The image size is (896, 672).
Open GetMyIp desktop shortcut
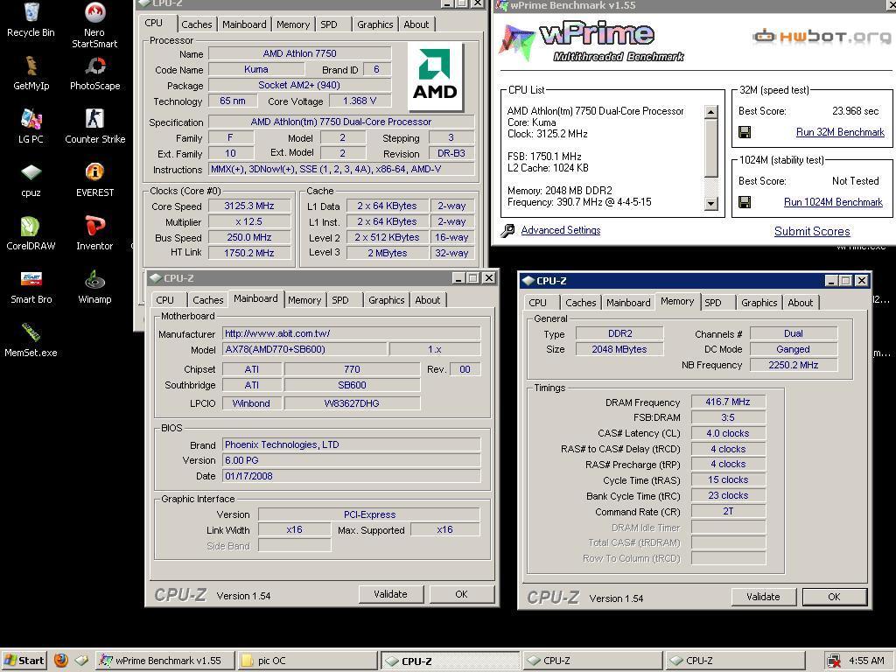click(x=31, y=73)
